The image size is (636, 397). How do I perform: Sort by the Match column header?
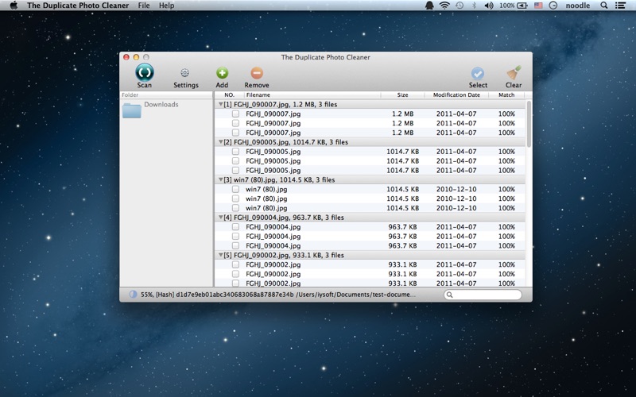point(506,94)
